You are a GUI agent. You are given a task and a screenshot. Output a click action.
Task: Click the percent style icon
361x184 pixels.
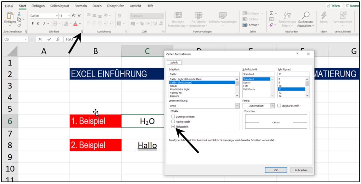point(142,24)
